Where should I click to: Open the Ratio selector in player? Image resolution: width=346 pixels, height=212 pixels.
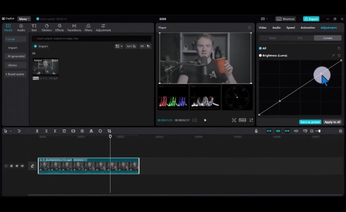[x=242, y=120]
